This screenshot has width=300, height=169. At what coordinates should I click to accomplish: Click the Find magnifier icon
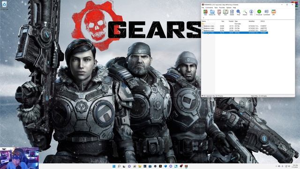click(239, 13)
